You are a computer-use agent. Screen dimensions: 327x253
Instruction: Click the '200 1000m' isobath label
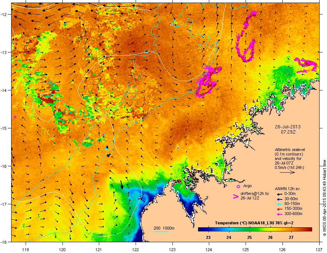(x=164, y=228)
